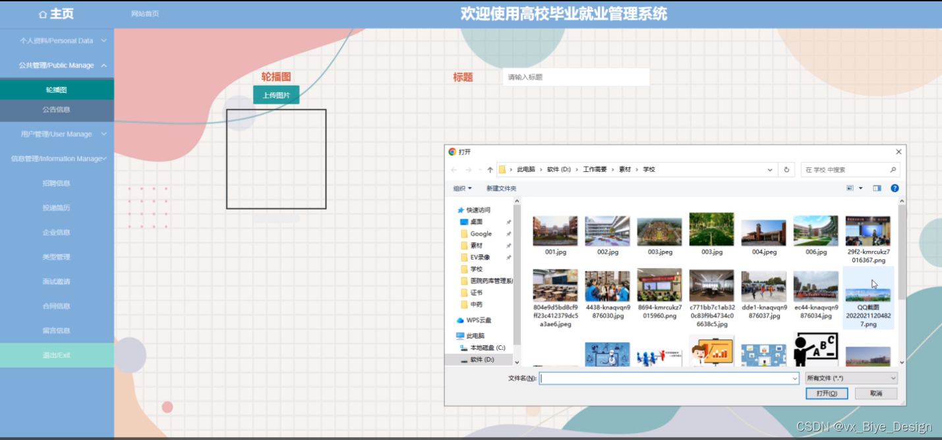Image resolution: width=942 pixels, height=440 pixels.
Task: Click the 中药 folder icon
Action: pyautogui.click(x=464, y=304)
